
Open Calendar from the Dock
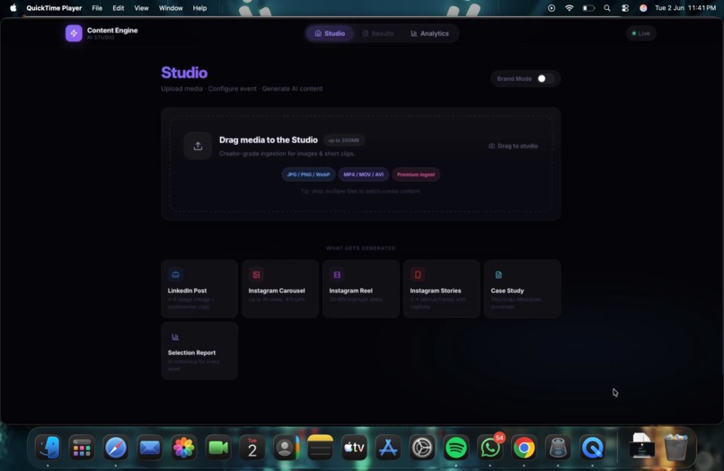(252, 448)
